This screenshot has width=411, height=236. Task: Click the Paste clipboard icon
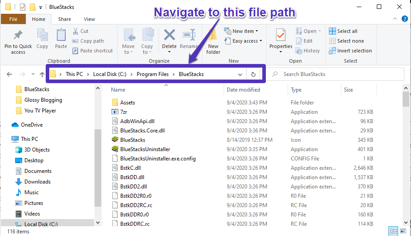(x=61, y=35)
